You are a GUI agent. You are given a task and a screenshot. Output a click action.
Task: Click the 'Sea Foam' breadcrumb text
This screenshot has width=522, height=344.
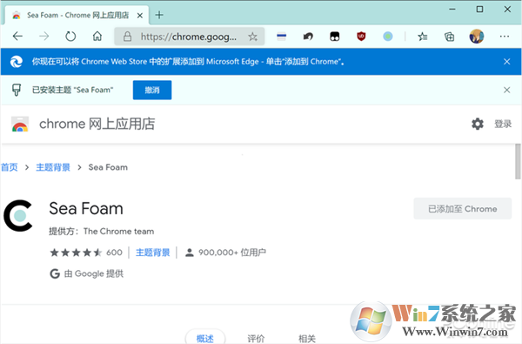(x=108, y=167)
